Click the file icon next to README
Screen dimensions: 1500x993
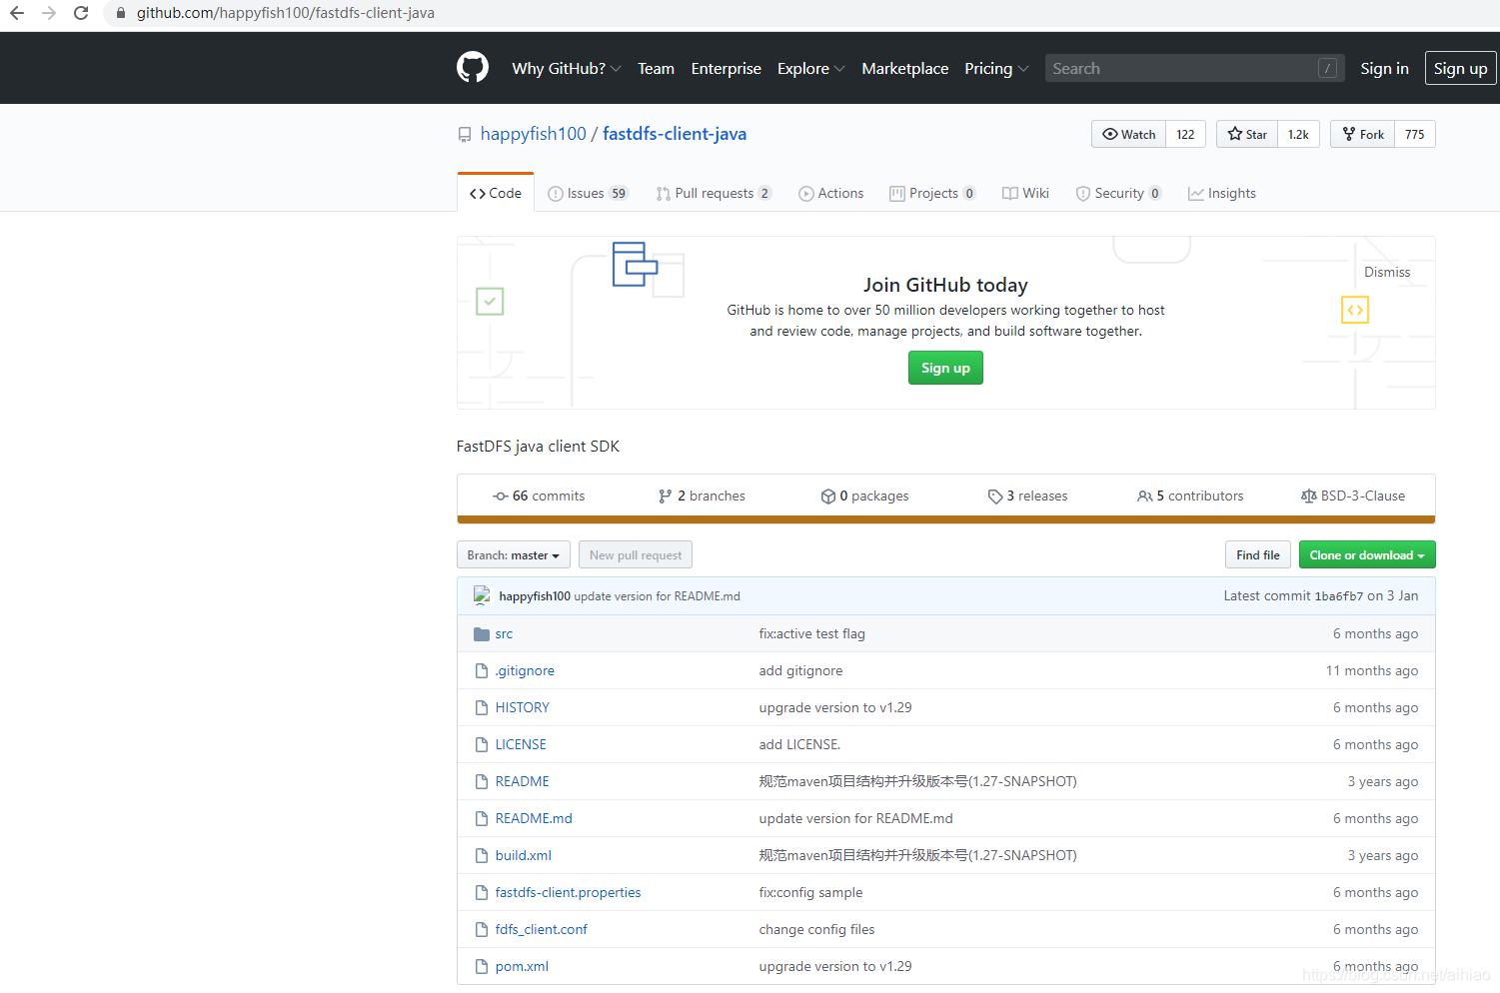482,782
